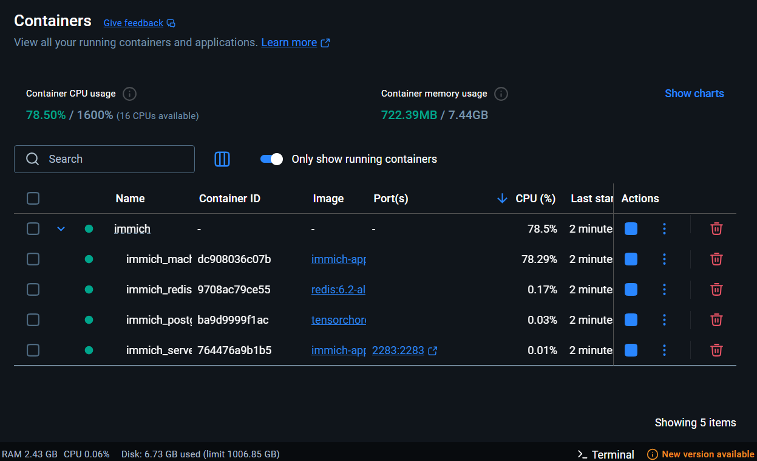Image resolution: width=757 pixels, height=461 pixels.
Task: Delete the immich compose stack
Action: (x=716, y=229)
